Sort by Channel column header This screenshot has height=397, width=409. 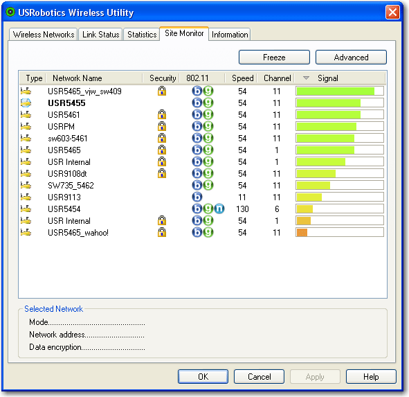click(276, 78)
